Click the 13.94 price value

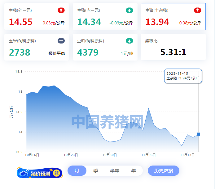tap(157, 22)
